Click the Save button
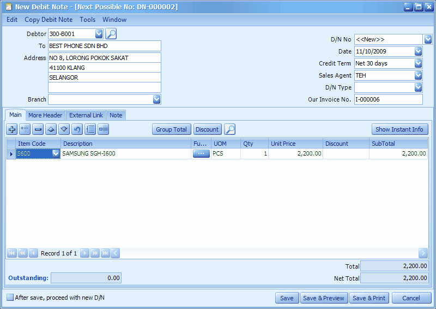The image size is (436, 309). [x=287, y=298]
